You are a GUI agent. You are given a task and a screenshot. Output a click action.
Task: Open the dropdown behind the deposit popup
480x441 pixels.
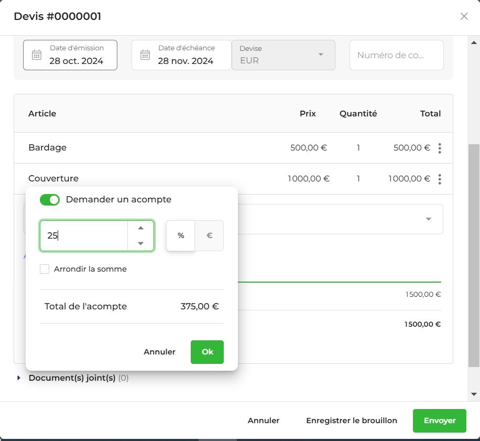429,219
